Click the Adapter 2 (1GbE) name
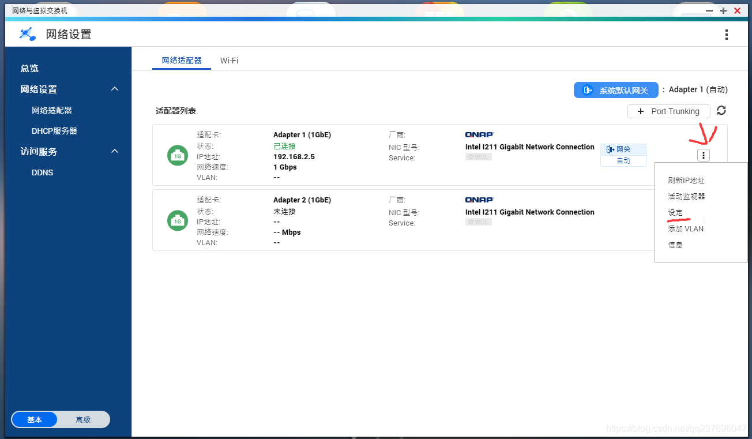This screenshot has height=439, width=752. (302, 200)
